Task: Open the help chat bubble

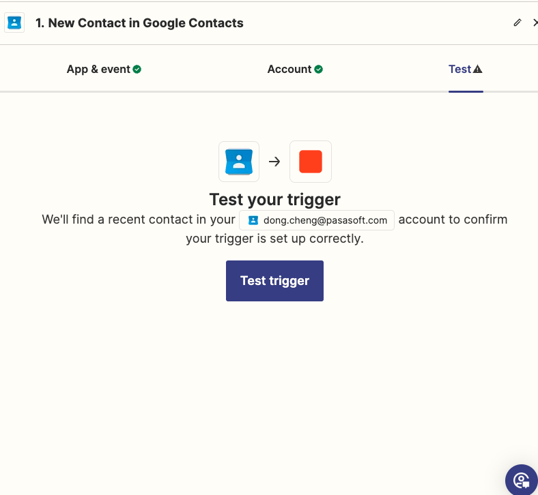Action: click(x=522, y=479)
